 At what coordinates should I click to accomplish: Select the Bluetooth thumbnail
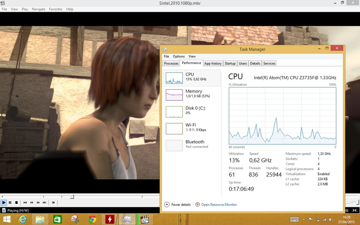[174, 145]
